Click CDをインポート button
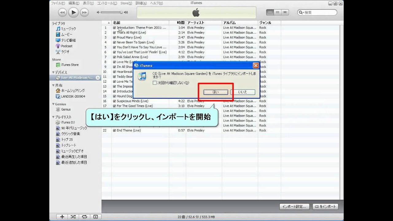The image size is (393, 221). click(325, 207)
